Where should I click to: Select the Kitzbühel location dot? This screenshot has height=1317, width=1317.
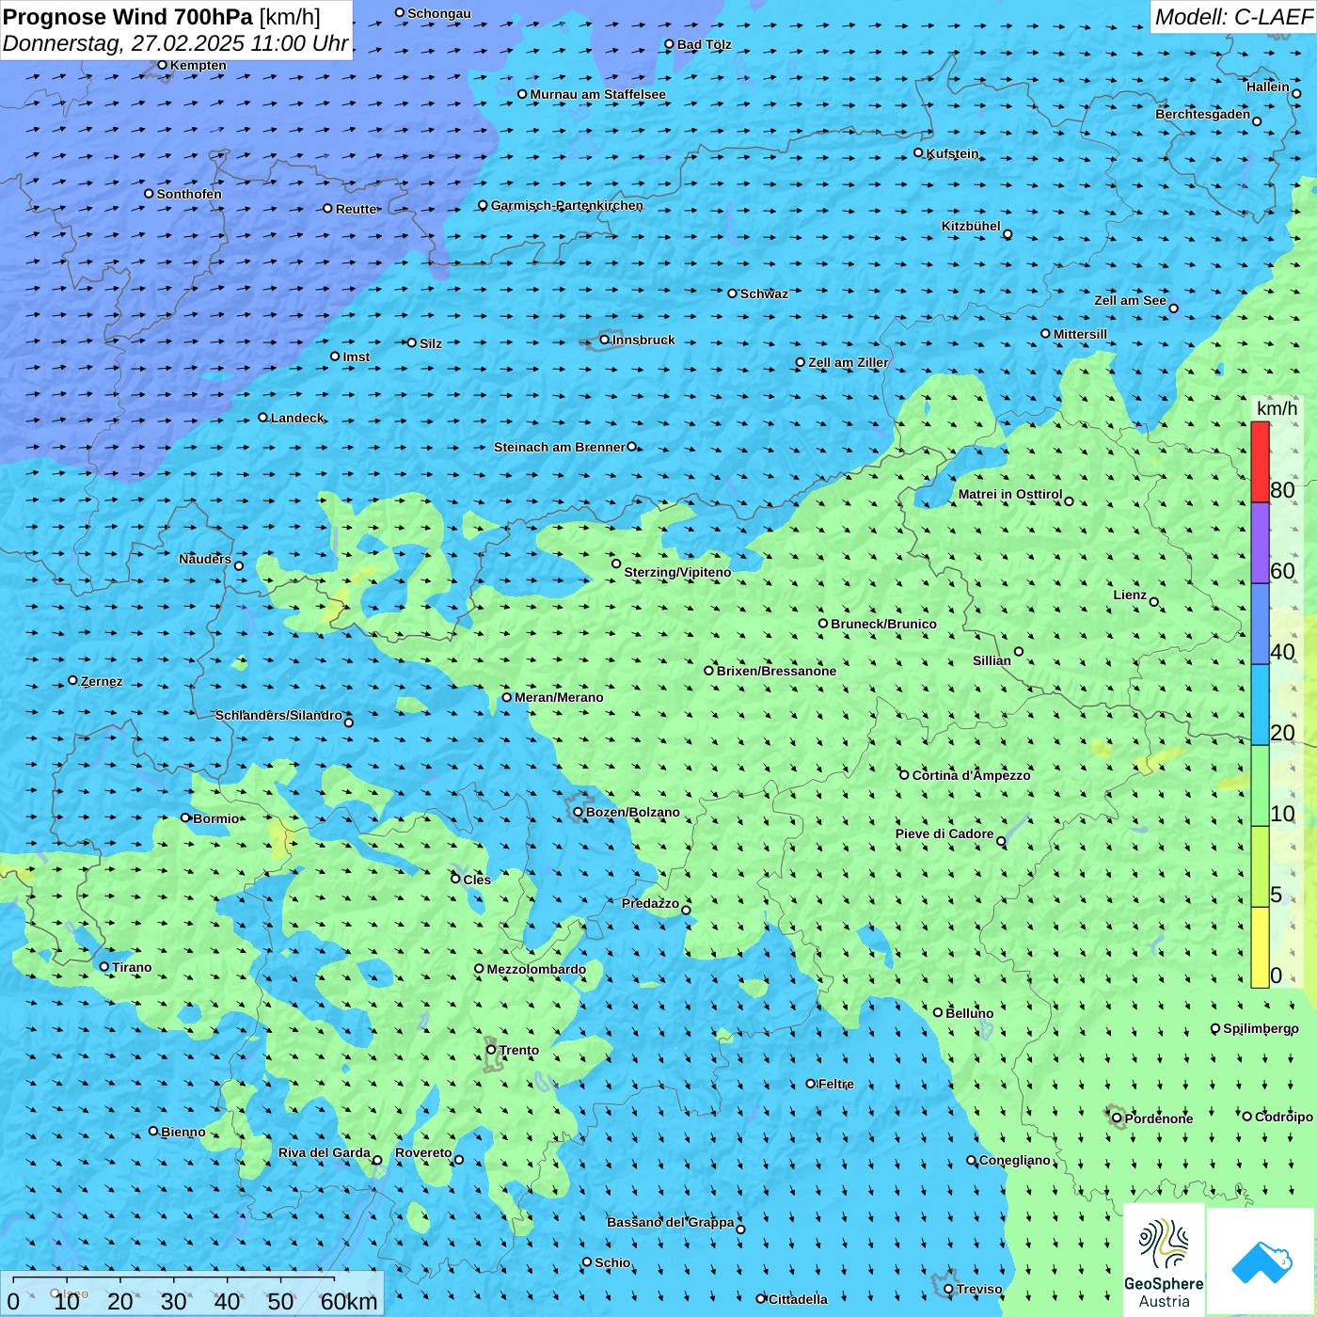coord(1008,234)
